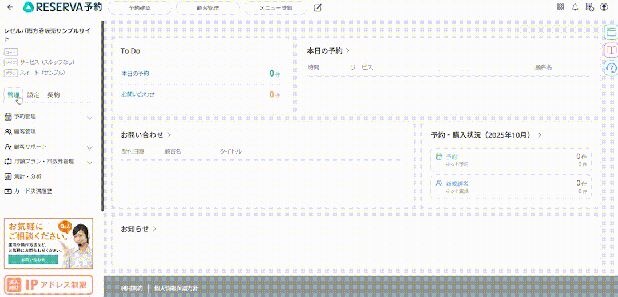Open the 本日の予約 link in To Do
The image size is (618, 297).
click(x=135, y=74)
